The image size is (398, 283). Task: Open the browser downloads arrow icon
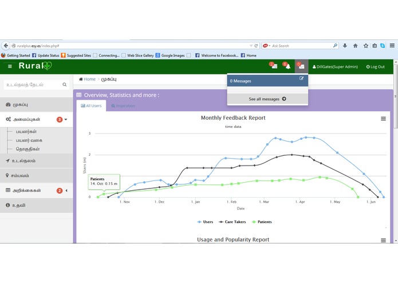point(345,46)
